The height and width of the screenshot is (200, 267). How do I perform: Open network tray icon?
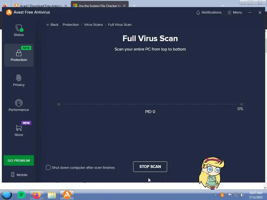click(x=236, y=195)
